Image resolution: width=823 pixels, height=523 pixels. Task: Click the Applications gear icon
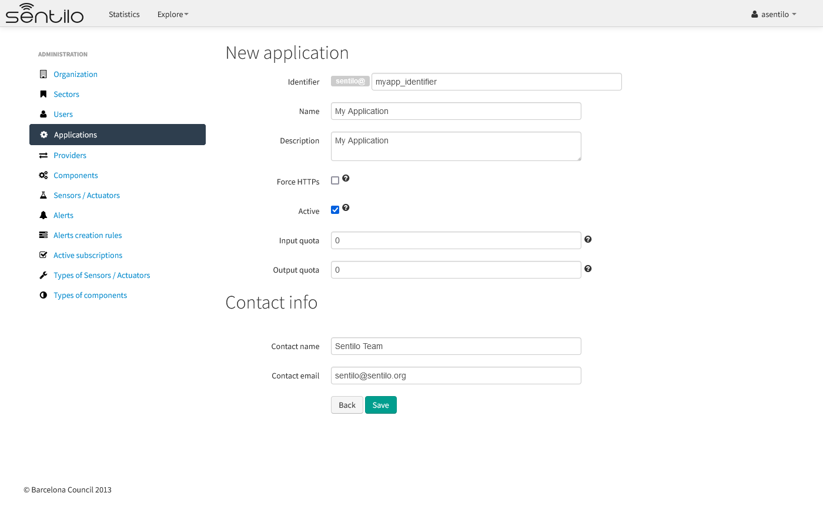pyautogui.click(x=44, y=135)
